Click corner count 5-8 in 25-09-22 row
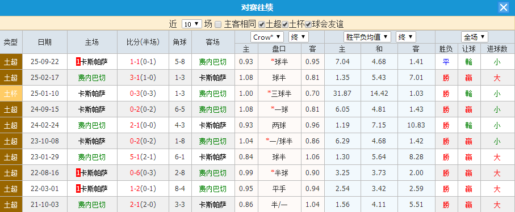This screenshot has height=212, width=515. (180, 62)
